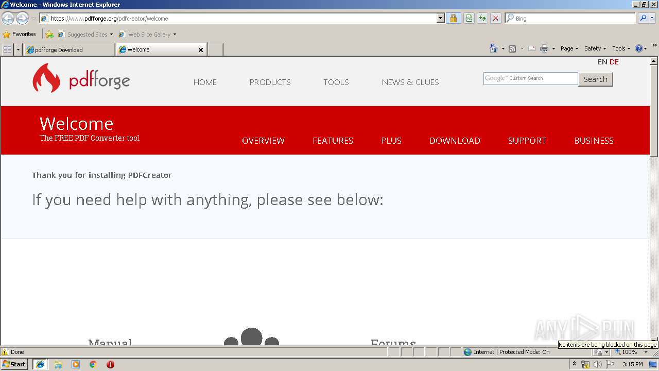Screen dimensions: 659x371
Task: Close the Welcome tab
Action: point(201,50)
